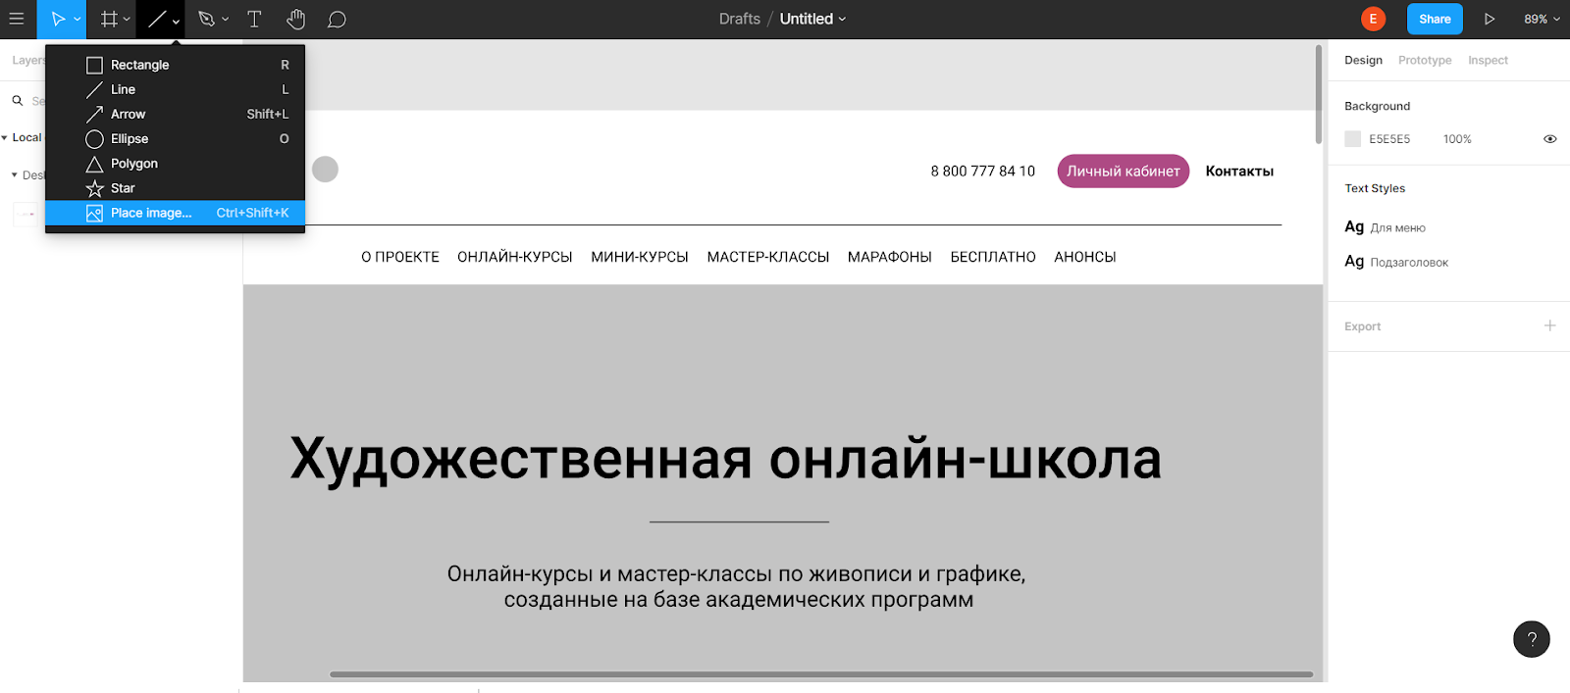Toggle background visibility eye icon
1570x693 pixels.
coord(1550,139)
